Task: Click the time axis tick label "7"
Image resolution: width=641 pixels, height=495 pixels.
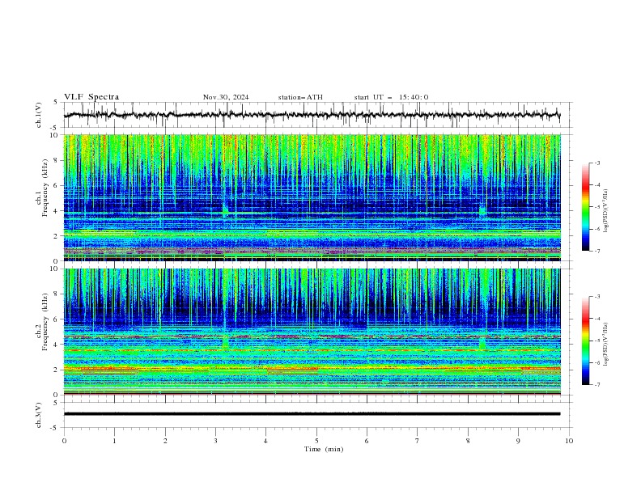Action: [x=418, y=441]
